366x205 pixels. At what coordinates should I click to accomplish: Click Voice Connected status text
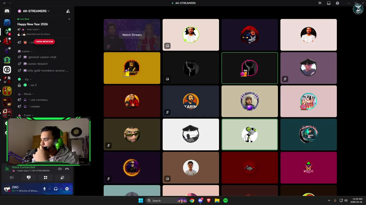(x=23, y=167)
